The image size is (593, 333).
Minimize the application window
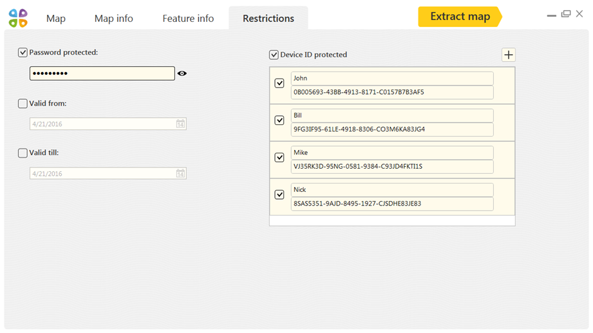(551, 15)
